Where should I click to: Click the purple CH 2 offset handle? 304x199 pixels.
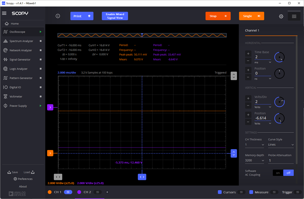point(50,107)
